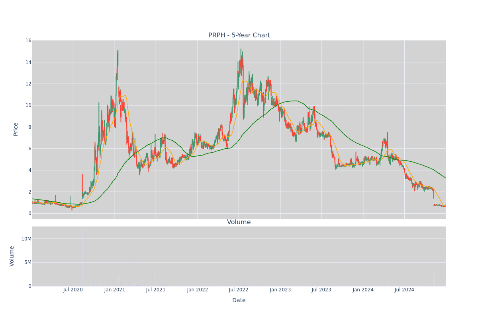Click the 'Jan 2023' date tick label
This screenshot has width=478, height=318.
click(x=280, y=290)
